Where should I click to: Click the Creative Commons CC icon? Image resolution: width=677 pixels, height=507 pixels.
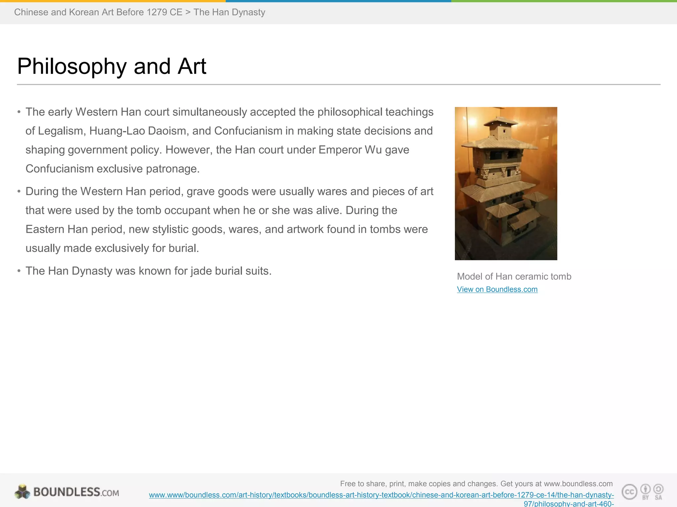pos(629,492)
